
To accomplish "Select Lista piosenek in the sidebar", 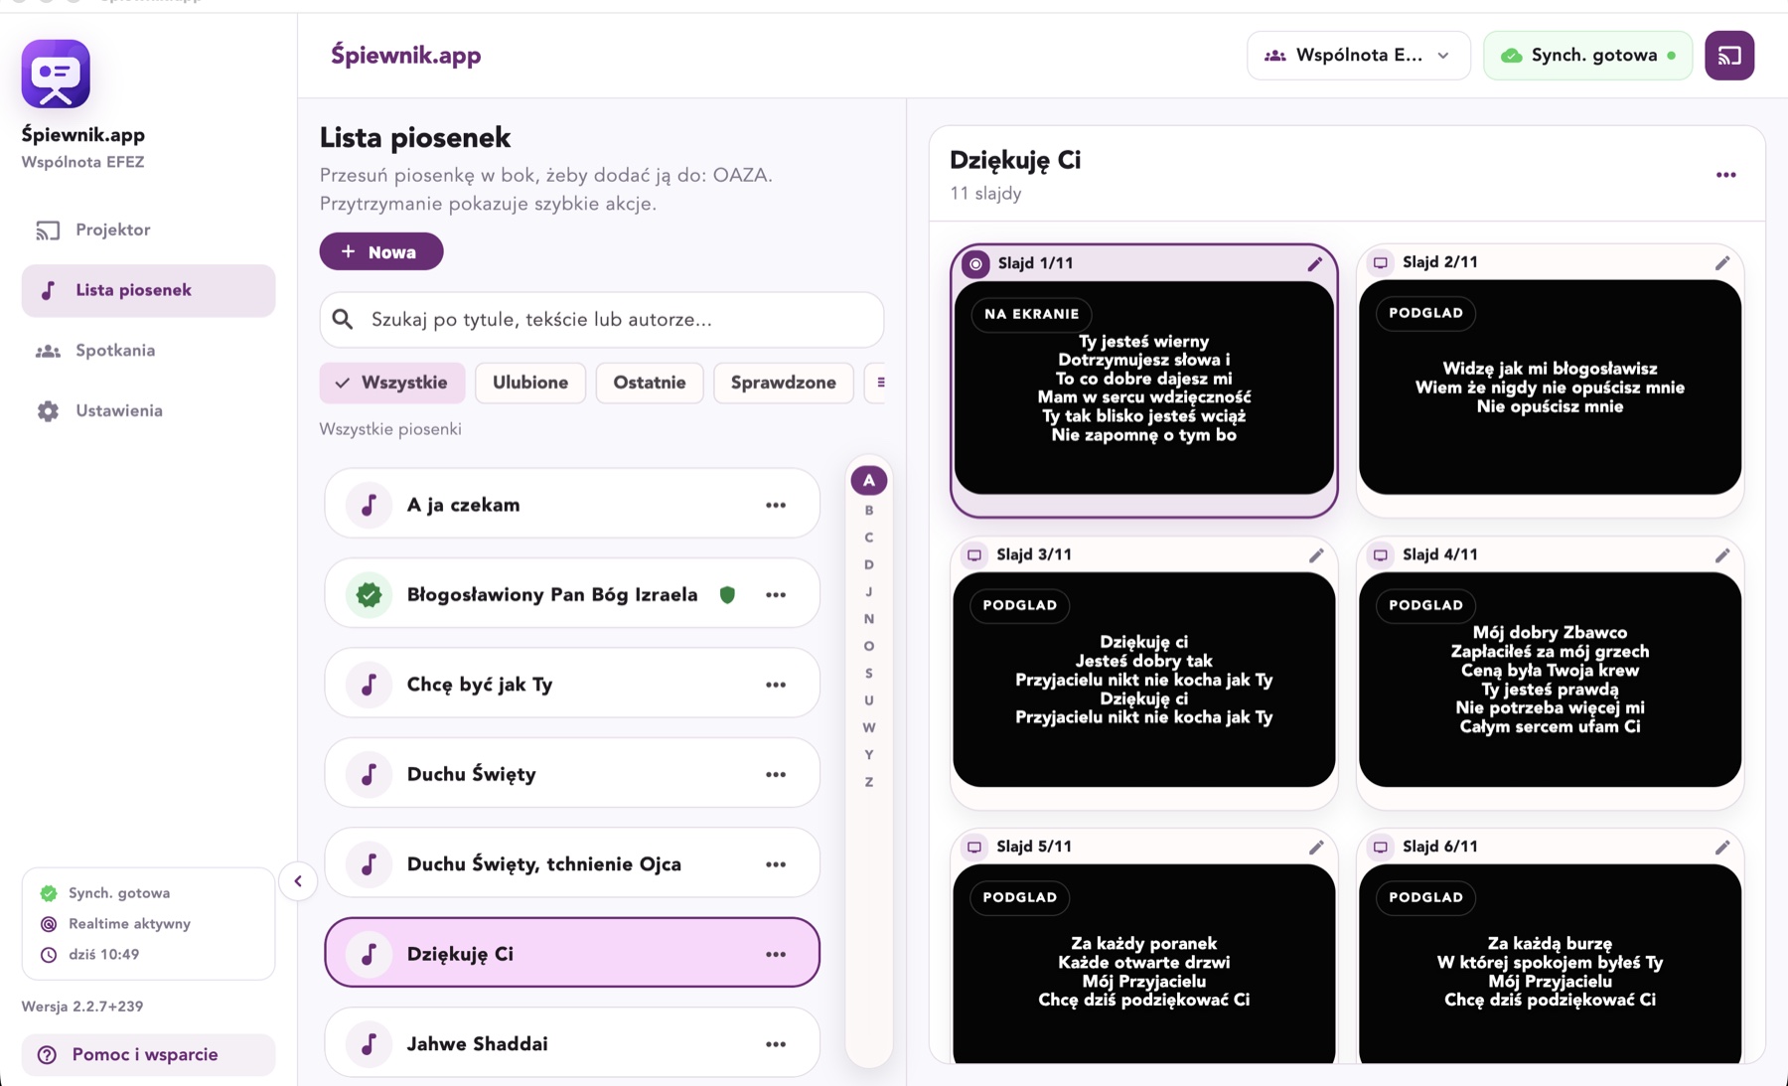I will tap(148, 290).
